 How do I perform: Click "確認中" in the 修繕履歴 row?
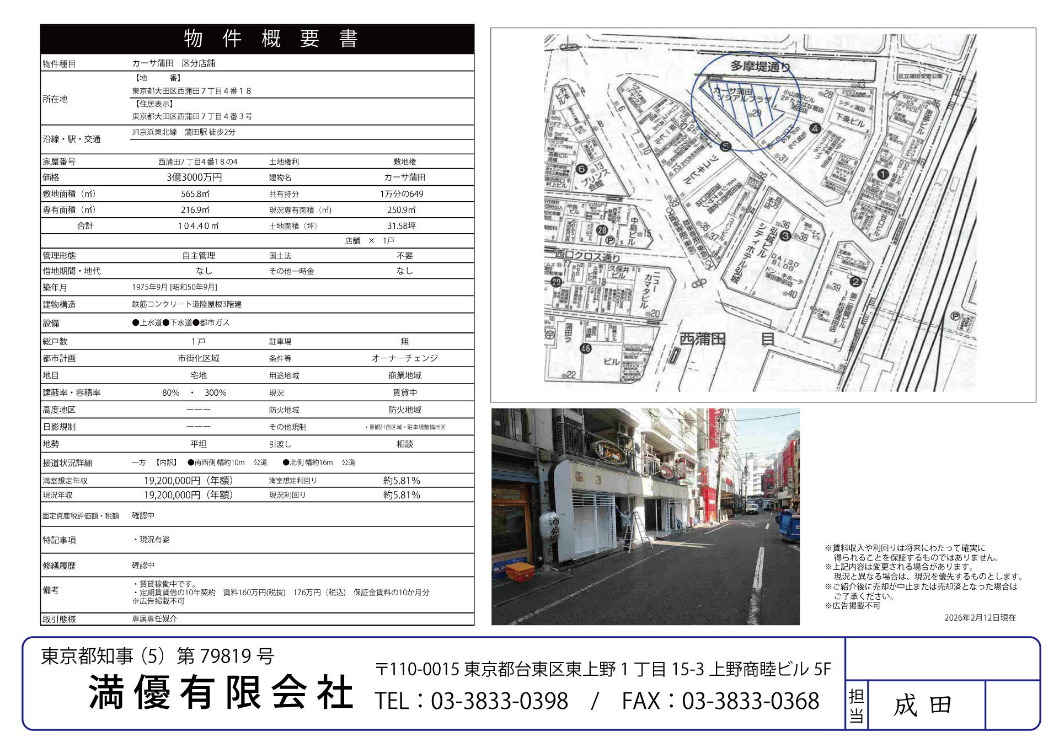pyautogui.click(x=143, y=566)
